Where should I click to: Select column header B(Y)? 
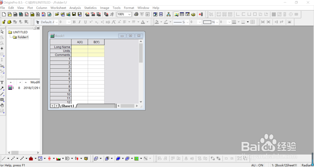click(x=96, y=42)
